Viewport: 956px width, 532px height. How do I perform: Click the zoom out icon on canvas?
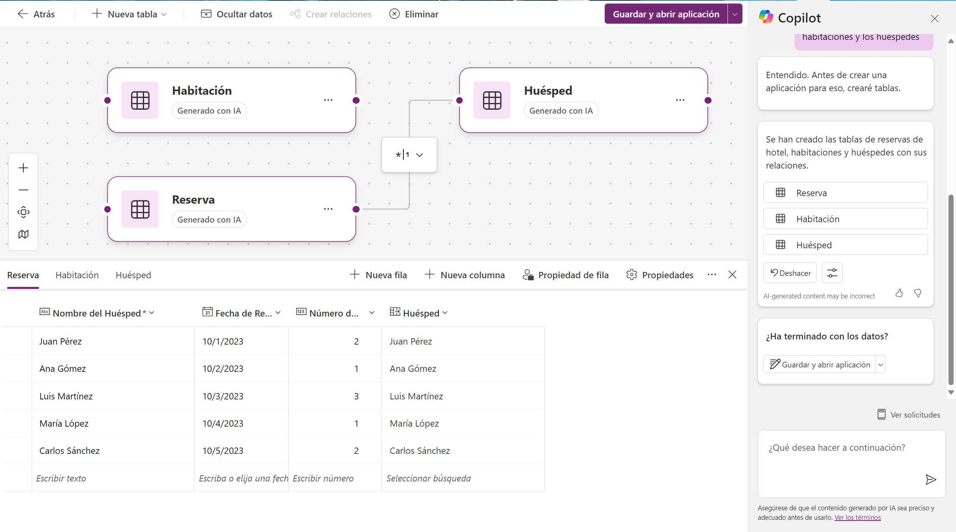[x=23, y=190]
